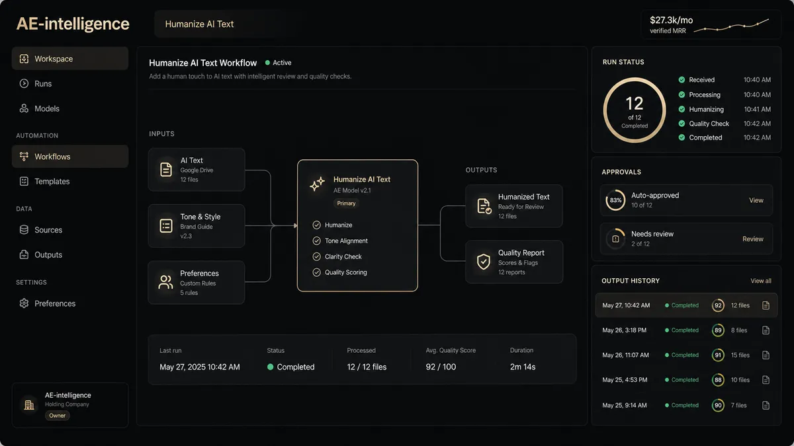Click the Owner badge
Image resolution: width=794 pixels, height=446 pixels.
(58, 416)
